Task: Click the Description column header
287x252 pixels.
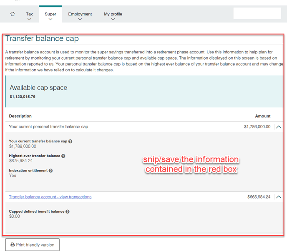Action: 20,116
